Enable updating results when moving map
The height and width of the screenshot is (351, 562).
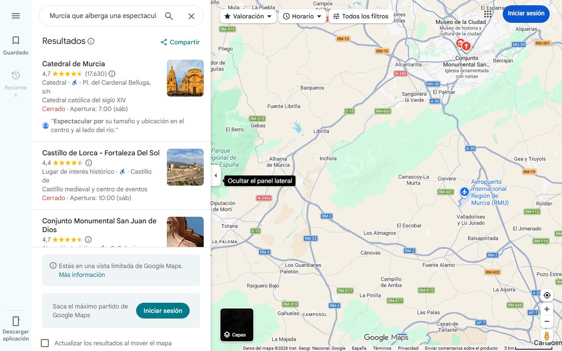[x=45, y=343]
